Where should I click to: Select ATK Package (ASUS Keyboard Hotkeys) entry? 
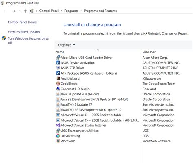point(89,73)
